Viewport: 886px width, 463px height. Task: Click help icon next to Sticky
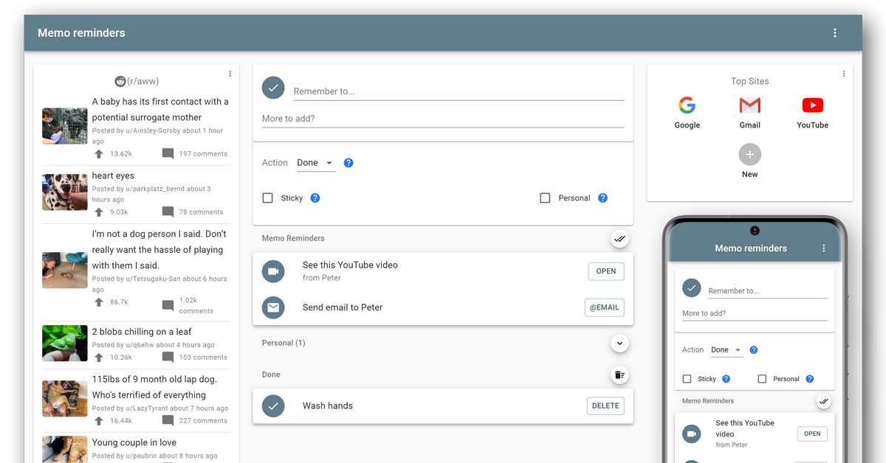coord(315,198)
